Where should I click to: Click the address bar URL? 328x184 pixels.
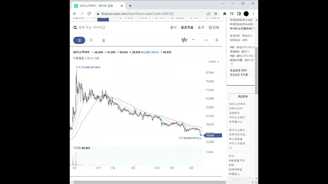137,14
